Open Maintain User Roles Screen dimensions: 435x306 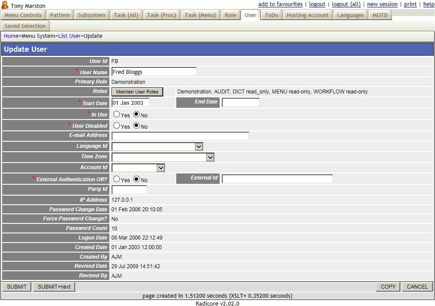[x=137, y=92]
